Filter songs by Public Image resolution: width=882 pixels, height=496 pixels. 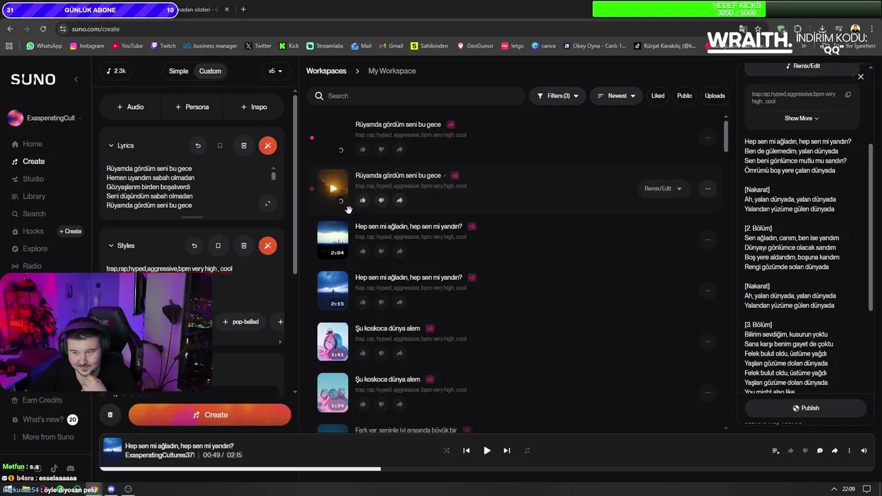point(684,96)
